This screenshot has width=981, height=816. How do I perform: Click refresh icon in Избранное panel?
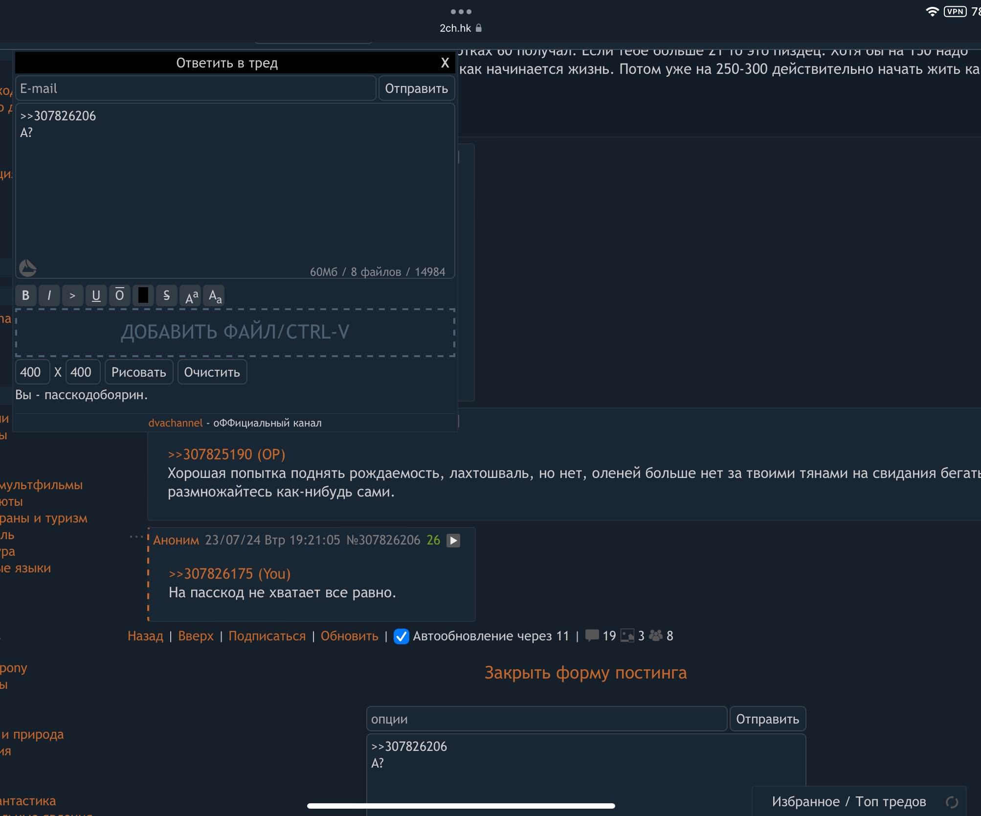tap(952, 802)
